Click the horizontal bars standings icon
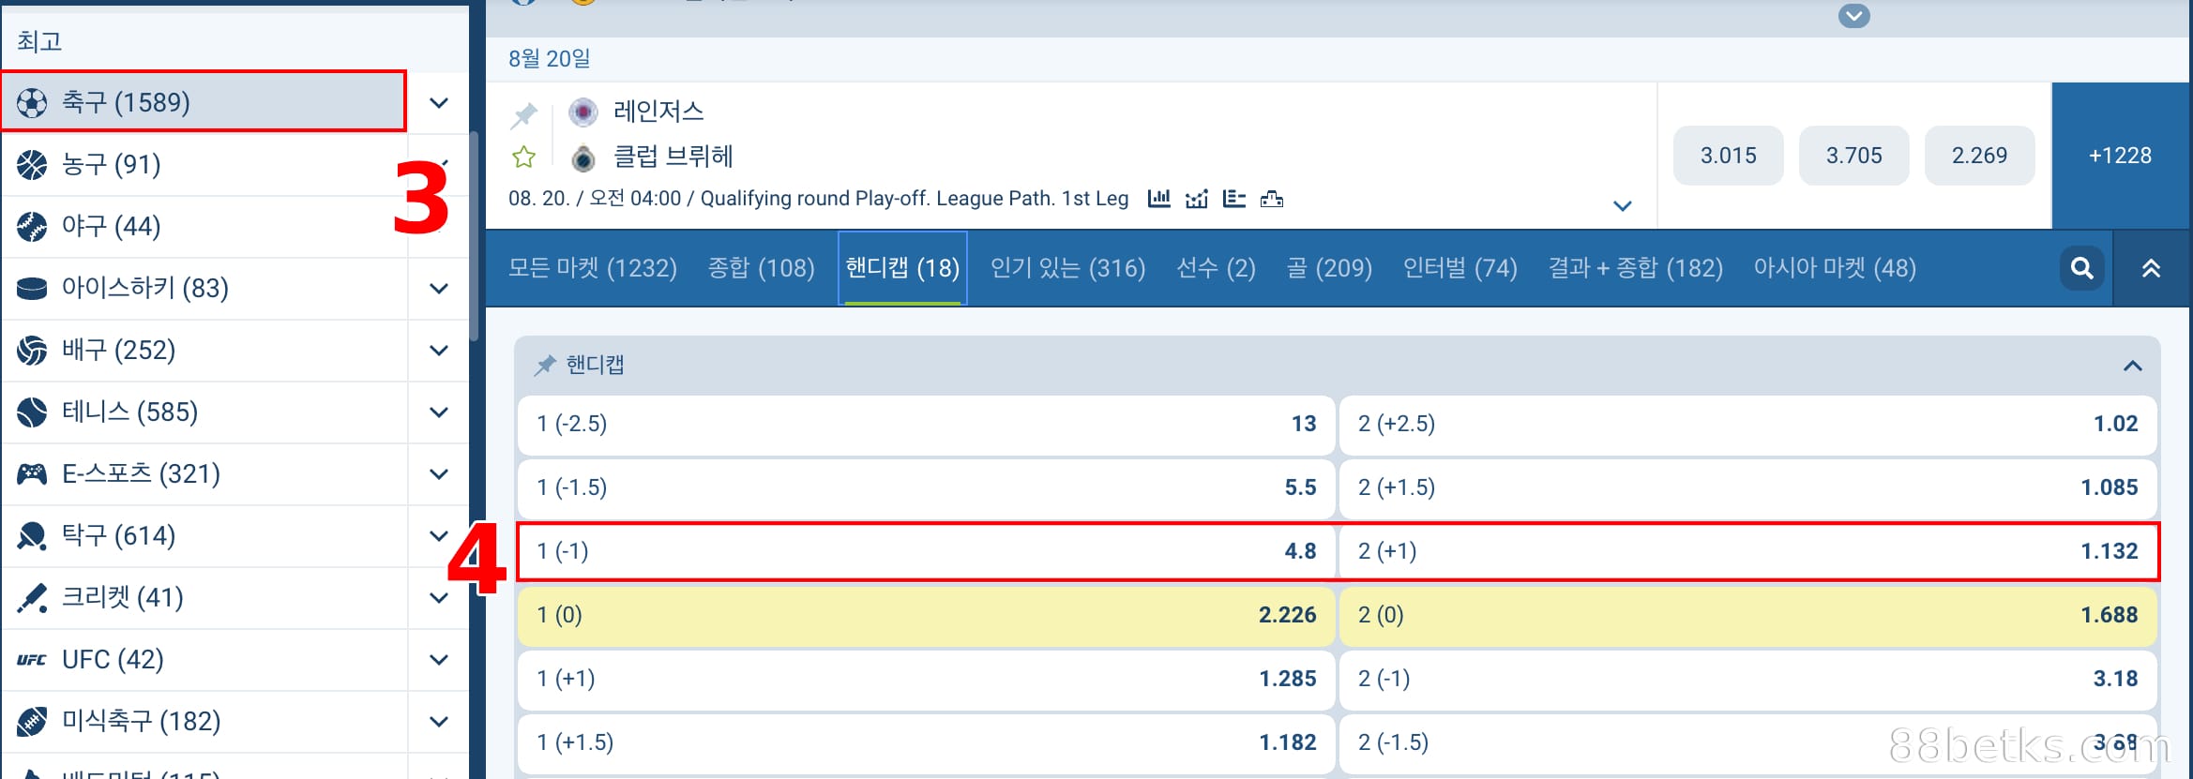 [1233, 199]
